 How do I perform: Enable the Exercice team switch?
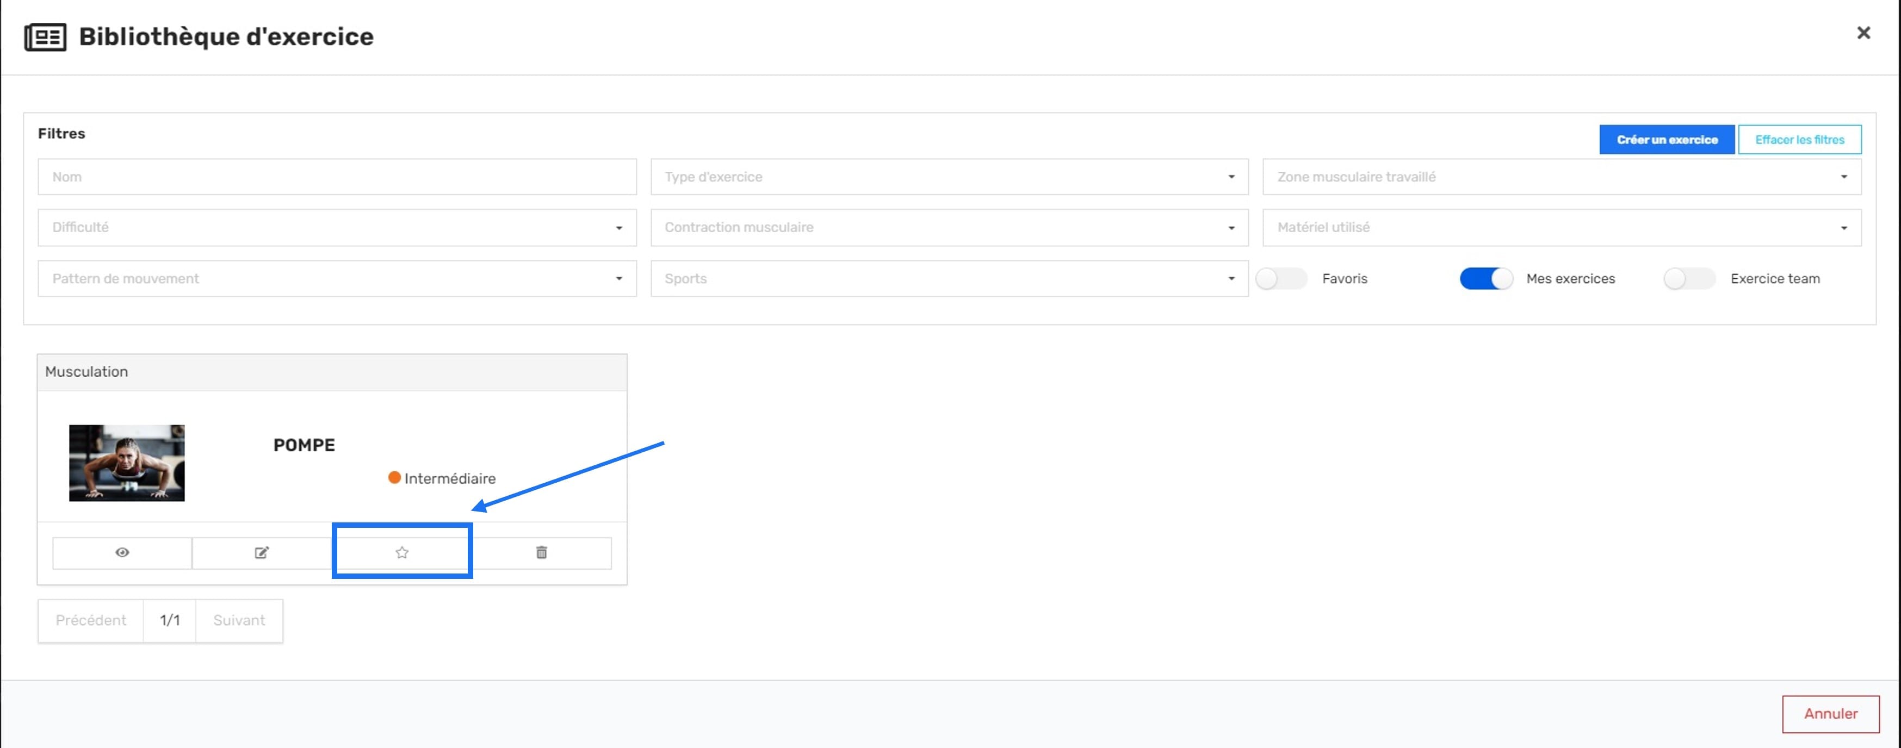pyautogui.click(x=1689, y=279)
